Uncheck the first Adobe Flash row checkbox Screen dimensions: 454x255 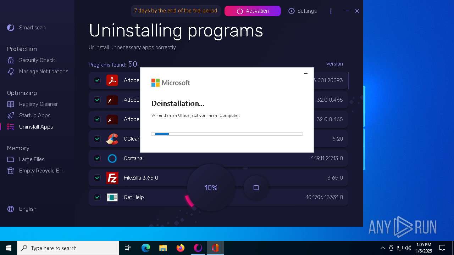pos(97,100)
